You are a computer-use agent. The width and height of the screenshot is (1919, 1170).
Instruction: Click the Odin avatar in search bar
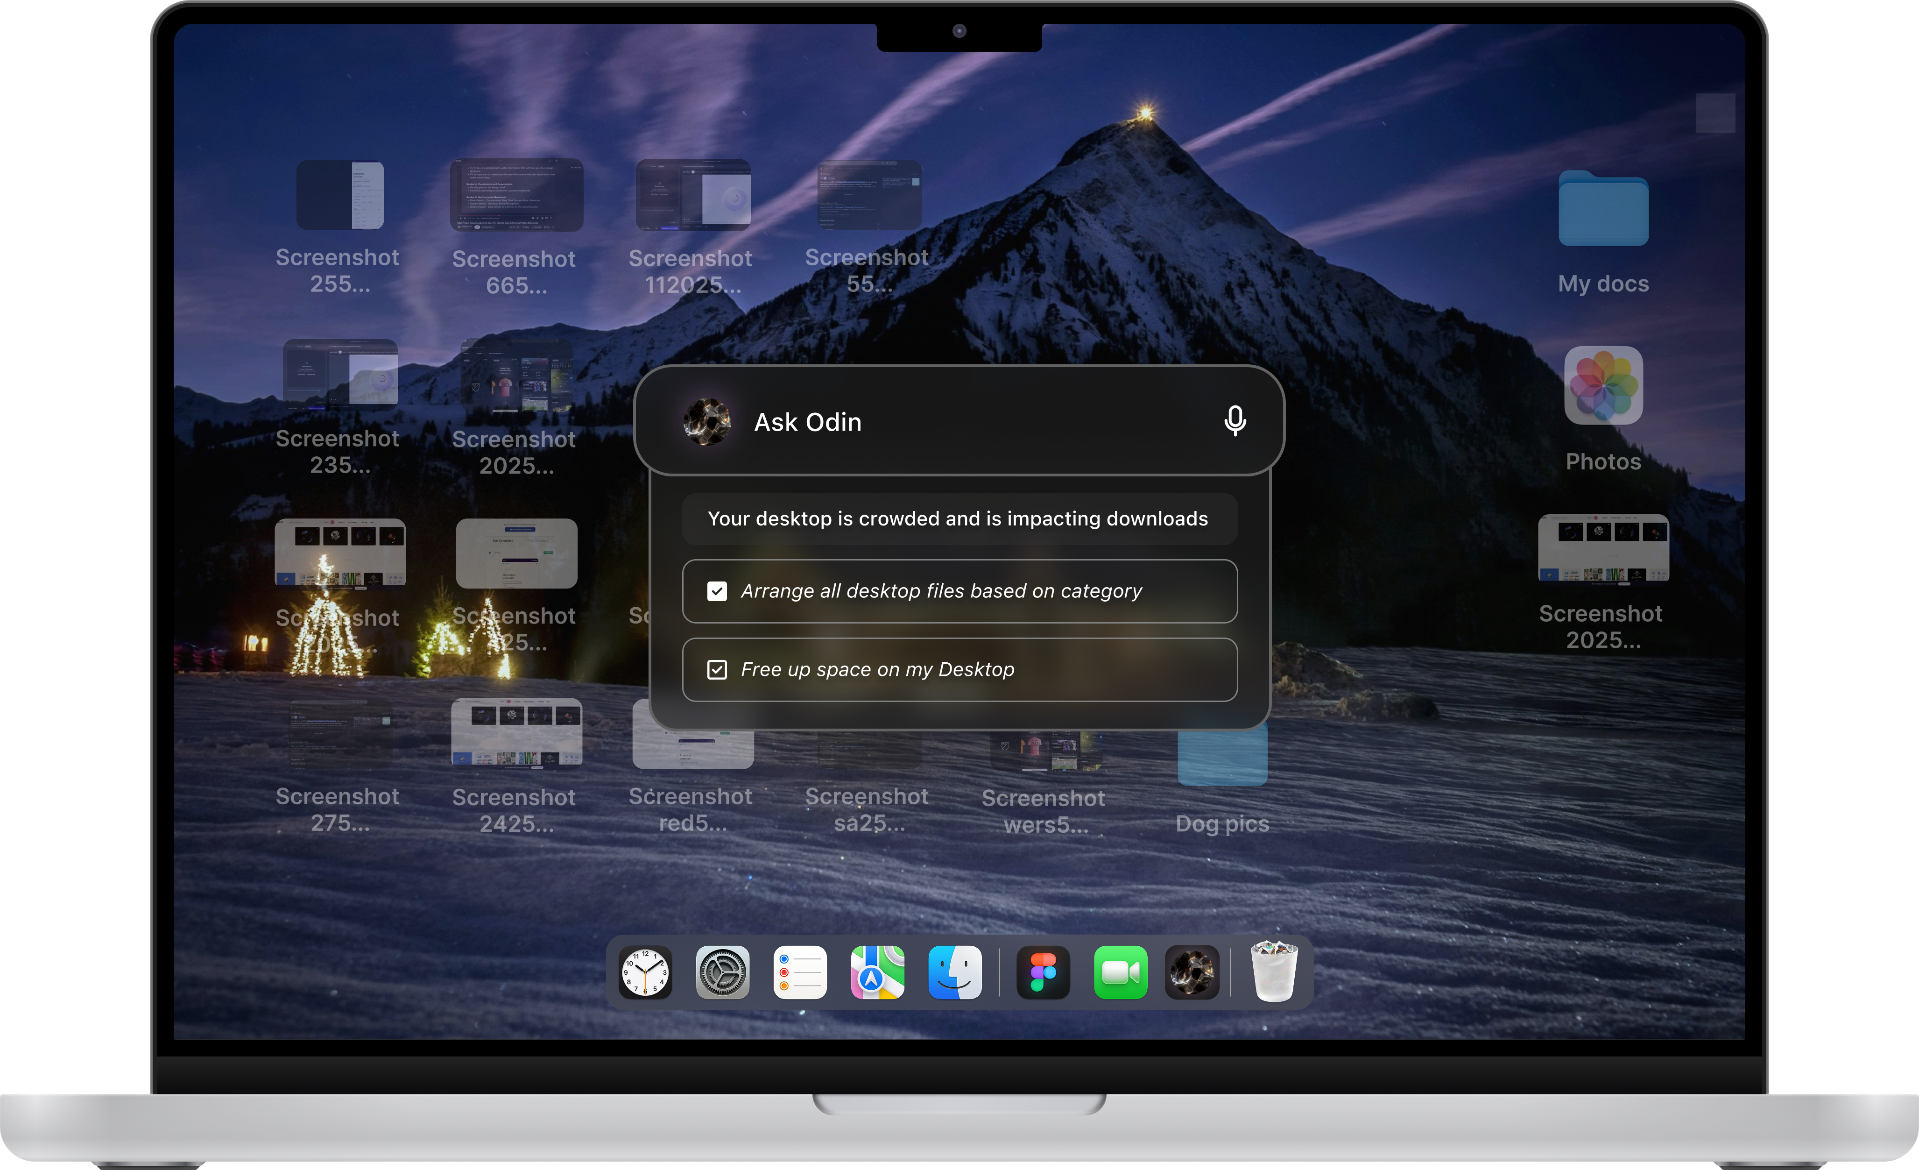706,421
